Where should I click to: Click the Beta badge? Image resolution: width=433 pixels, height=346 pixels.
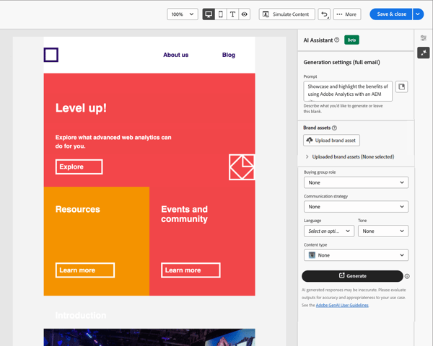click(351, 40)
